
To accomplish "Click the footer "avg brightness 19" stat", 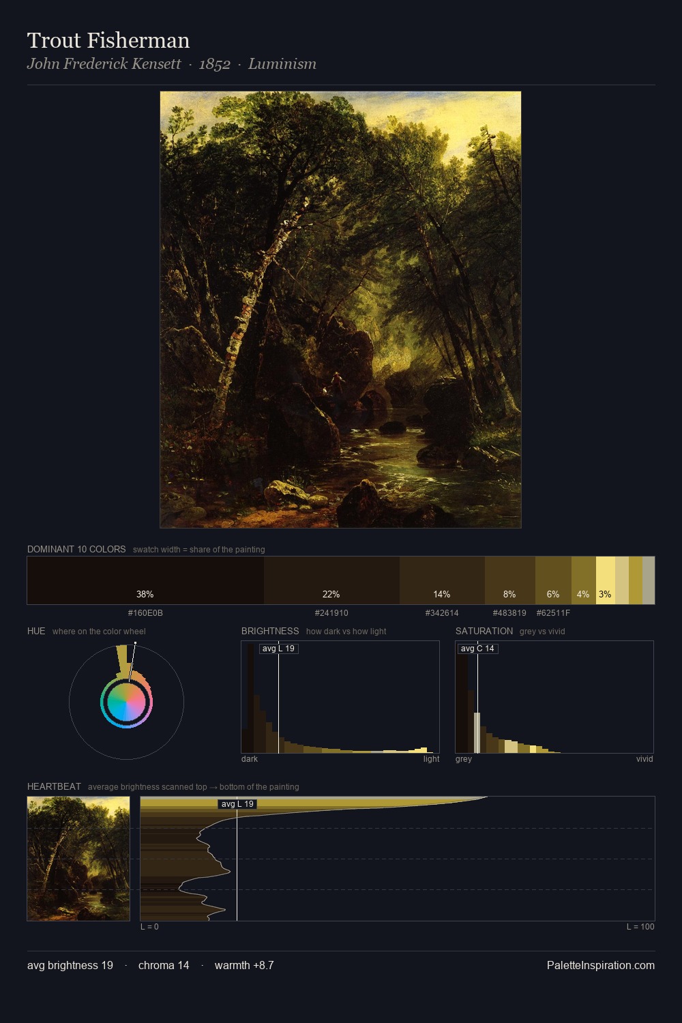I will coord(70,965).
